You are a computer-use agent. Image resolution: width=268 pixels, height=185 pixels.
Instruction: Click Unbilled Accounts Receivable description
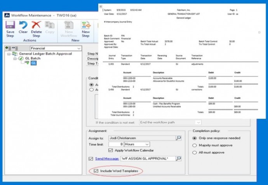tap(167, 106)
